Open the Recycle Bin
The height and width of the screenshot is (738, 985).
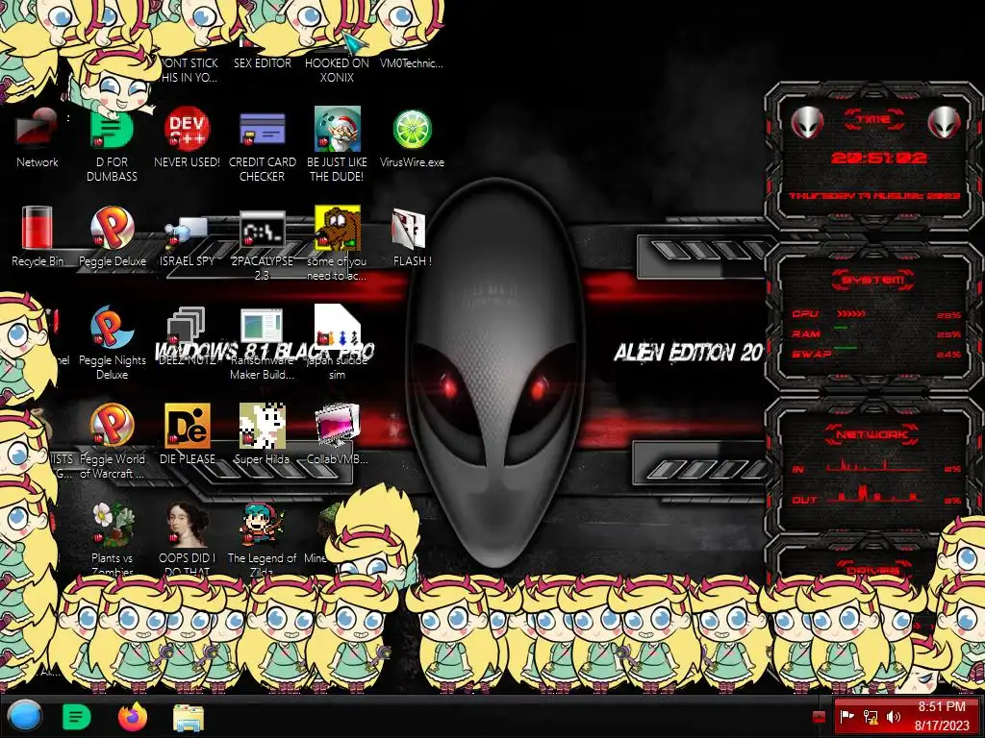(38, 229)
